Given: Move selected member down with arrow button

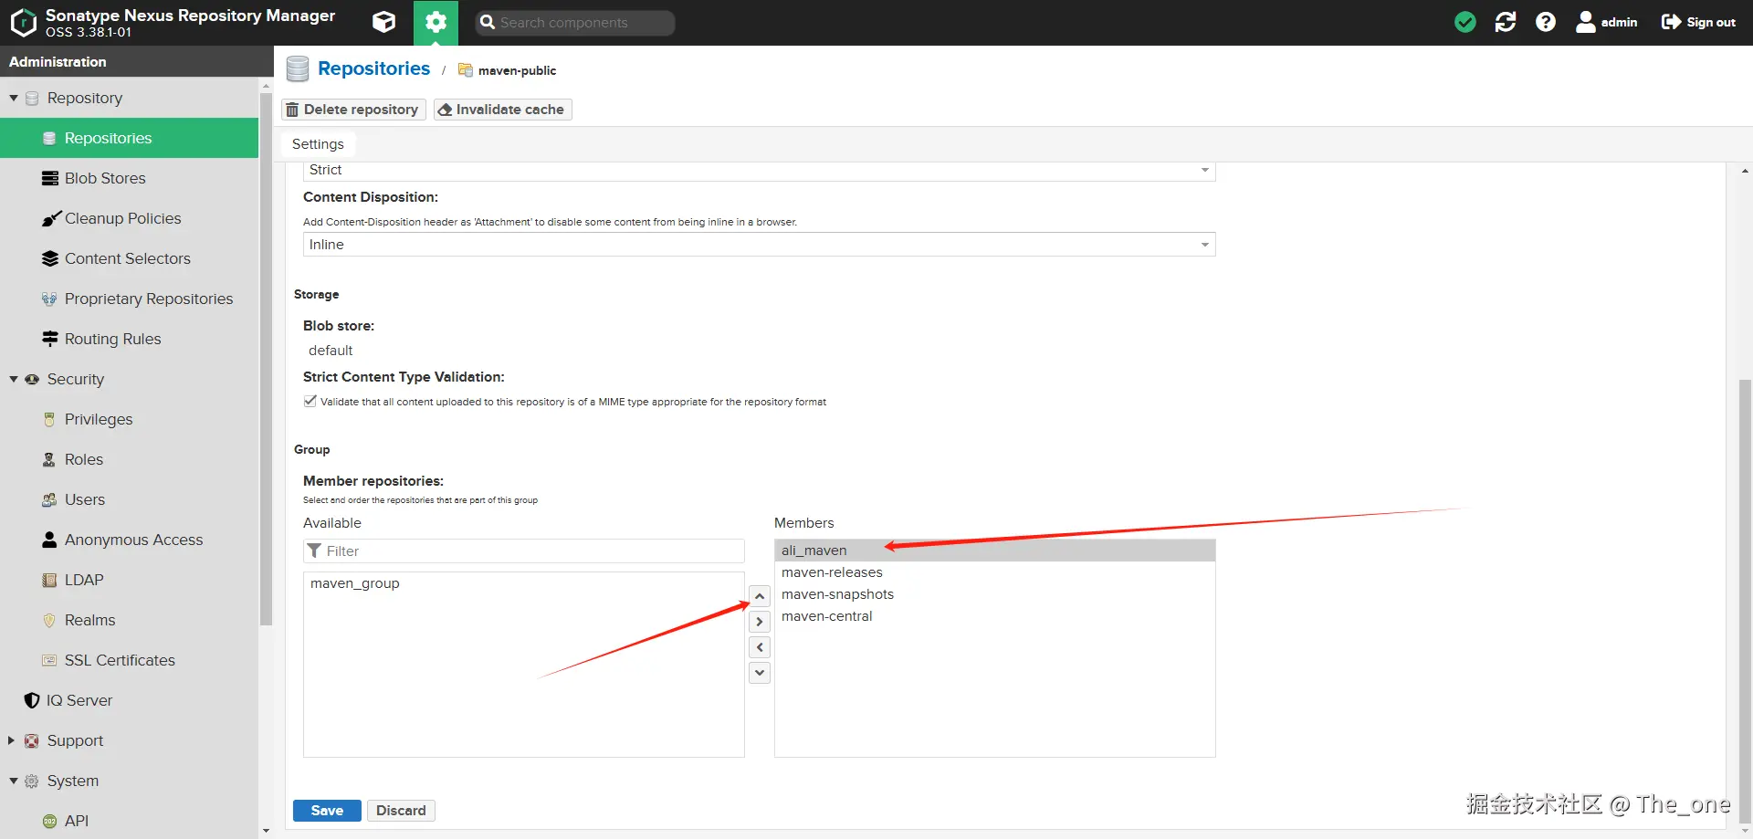Looking at the screenshot, I should pos(760,673).
